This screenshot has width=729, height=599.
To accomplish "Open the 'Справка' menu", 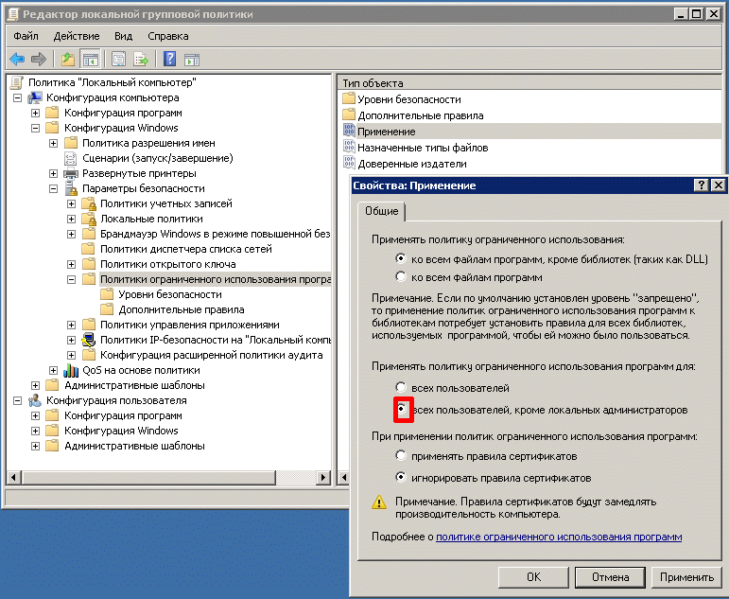I will coord(168,36).
